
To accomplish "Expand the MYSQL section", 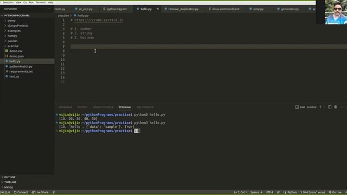I will point(9,187).
